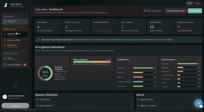The height and width of the screenshot is (112, 204).
Task: Click the Round preflight shield icon
Action: [5, 40]
